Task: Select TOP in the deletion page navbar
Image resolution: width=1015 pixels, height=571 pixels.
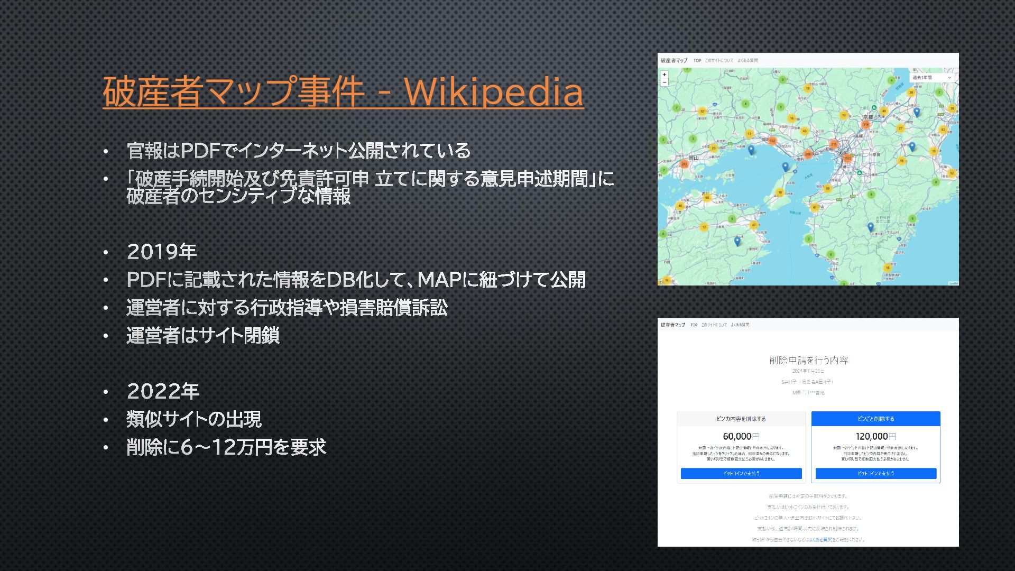Action: click(x=694, y=325)
